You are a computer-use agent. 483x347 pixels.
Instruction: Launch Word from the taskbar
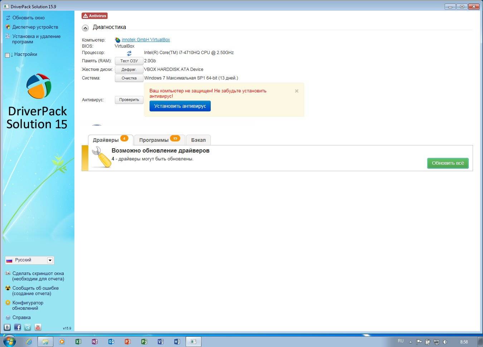pyautogui.click(x=177, y=342)
